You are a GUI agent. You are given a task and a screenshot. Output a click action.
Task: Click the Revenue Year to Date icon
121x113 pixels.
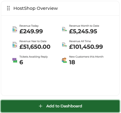point(15,45)
